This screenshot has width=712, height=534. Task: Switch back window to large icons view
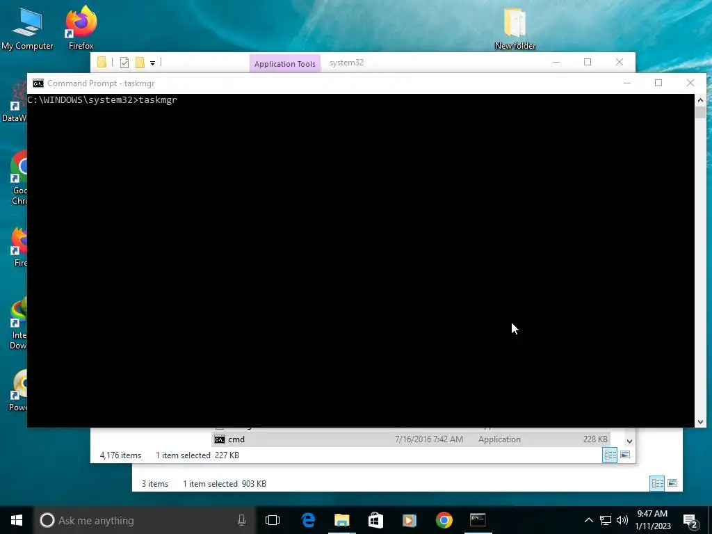[672, 483]
